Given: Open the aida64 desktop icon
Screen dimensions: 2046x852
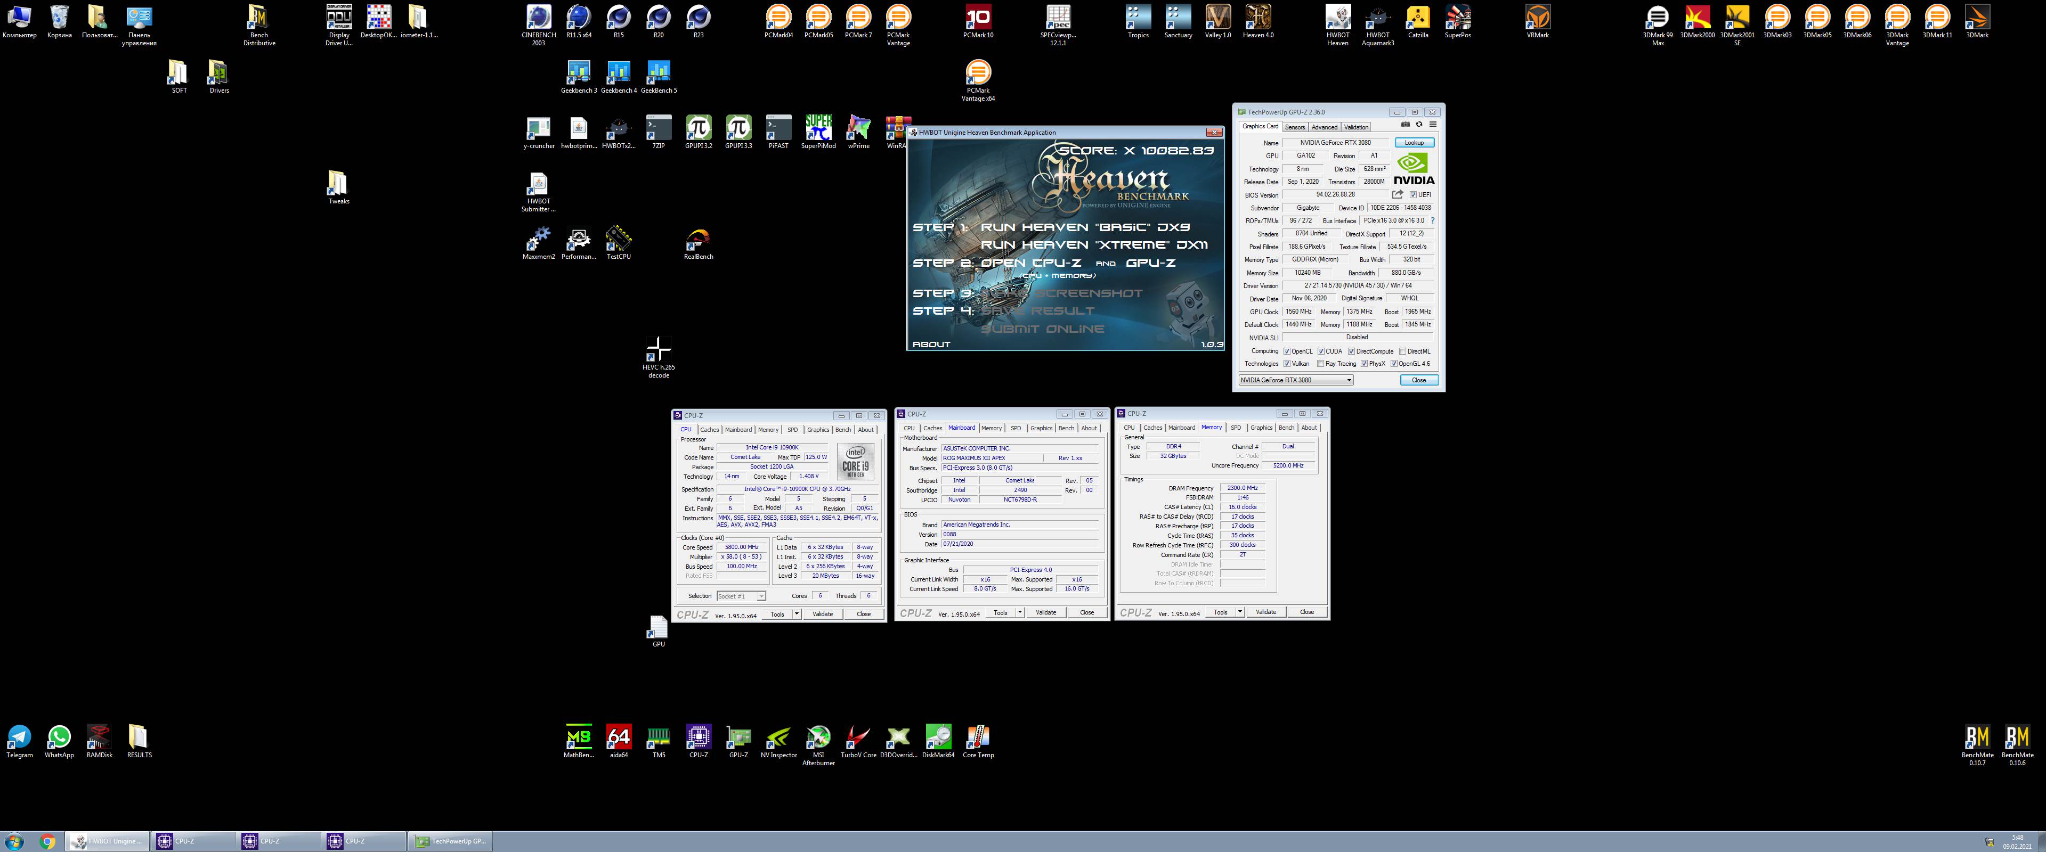Looking at the screenshot, I should (618, 742).
